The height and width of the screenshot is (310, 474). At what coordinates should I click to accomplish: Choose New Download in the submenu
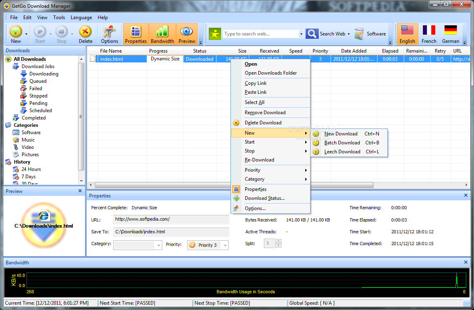pos(349,134)
